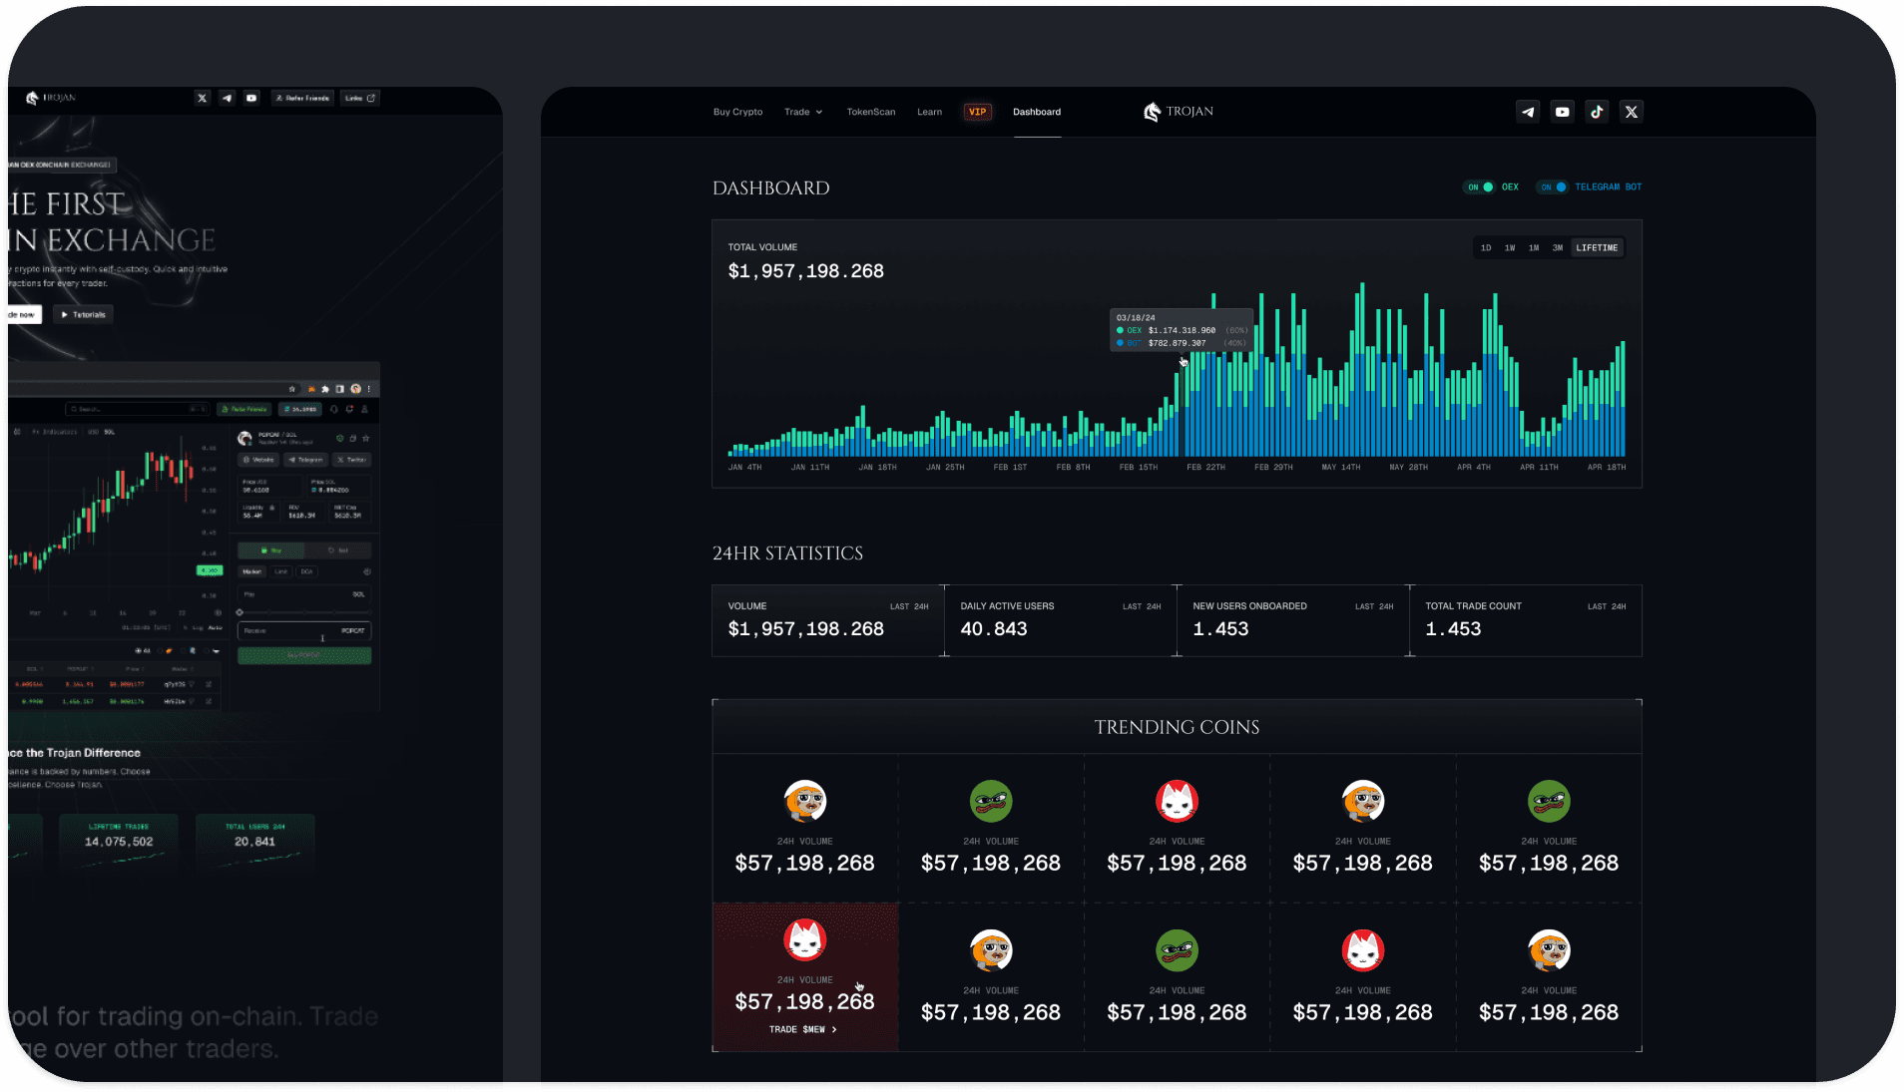The image size is (1904, 1092).
Task: Click TRADE $MEW link
Action: tap(803, 1029)
